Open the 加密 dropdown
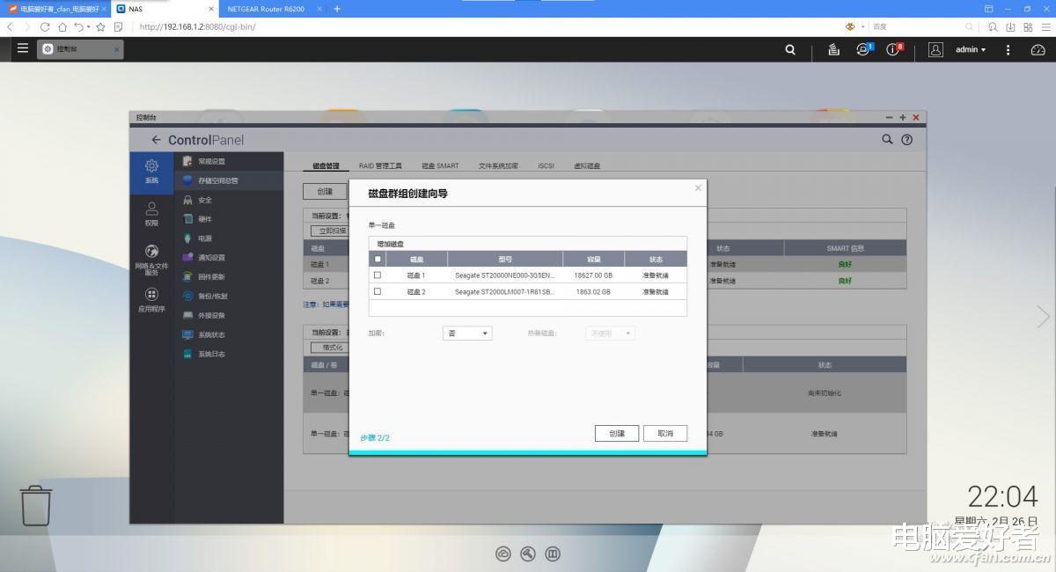Image resolution: width=1056 pixels, height=572 pixels. coord(467,333)
